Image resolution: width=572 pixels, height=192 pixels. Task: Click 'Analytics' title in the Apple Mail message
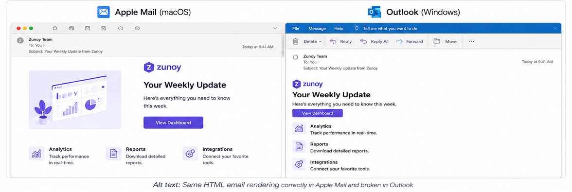click(x=60, y=149)
